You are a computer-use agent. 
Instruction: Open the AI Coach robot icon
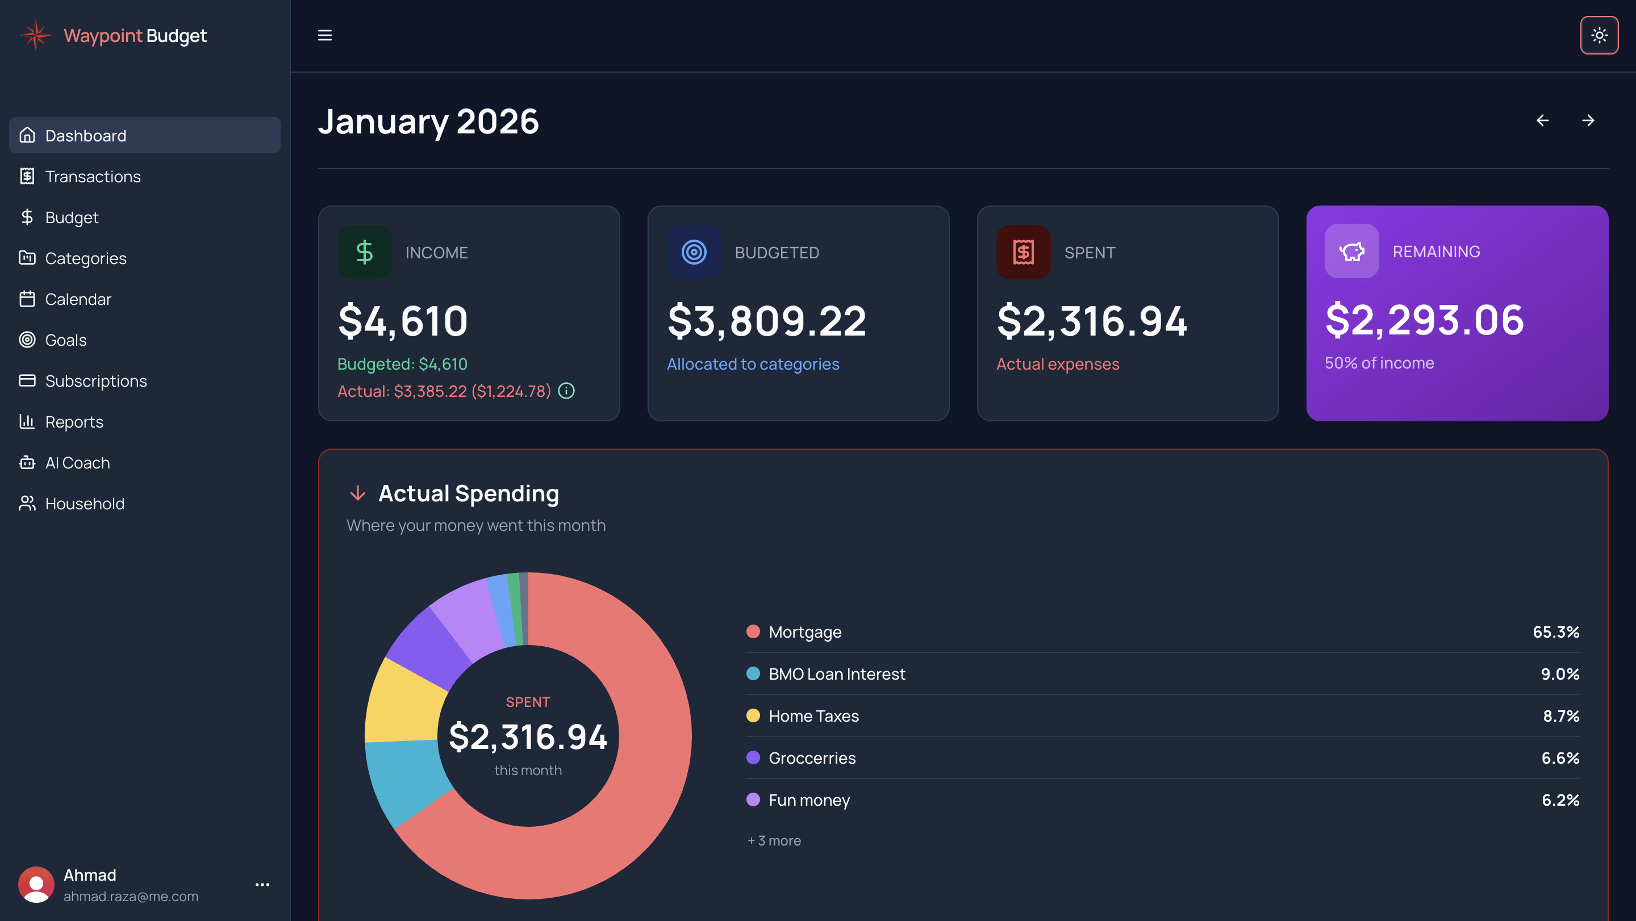(27, 462)
